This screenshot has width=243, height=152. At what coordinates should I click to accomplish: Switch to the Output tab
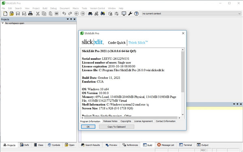point(203,145)
